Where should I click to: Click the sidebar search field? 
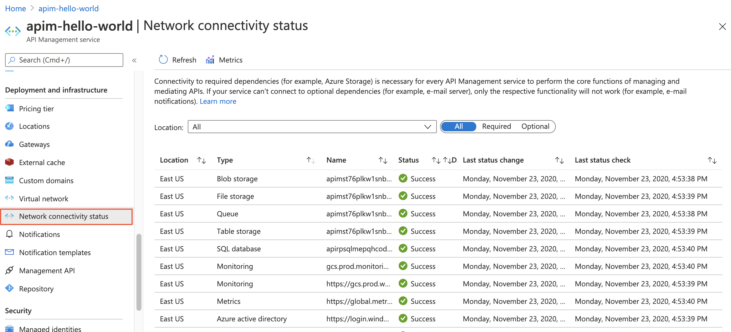coord(64,60)
